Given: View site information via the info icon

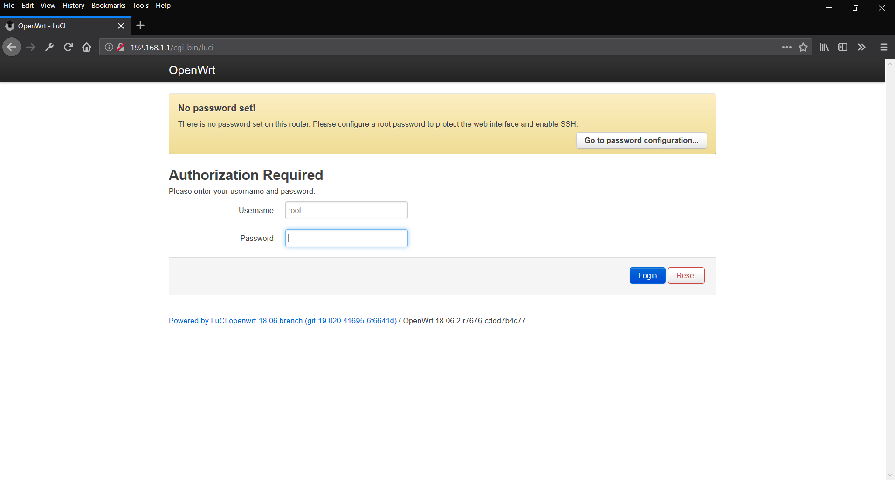Looking at the screenshot, I should tap(109, 47).
